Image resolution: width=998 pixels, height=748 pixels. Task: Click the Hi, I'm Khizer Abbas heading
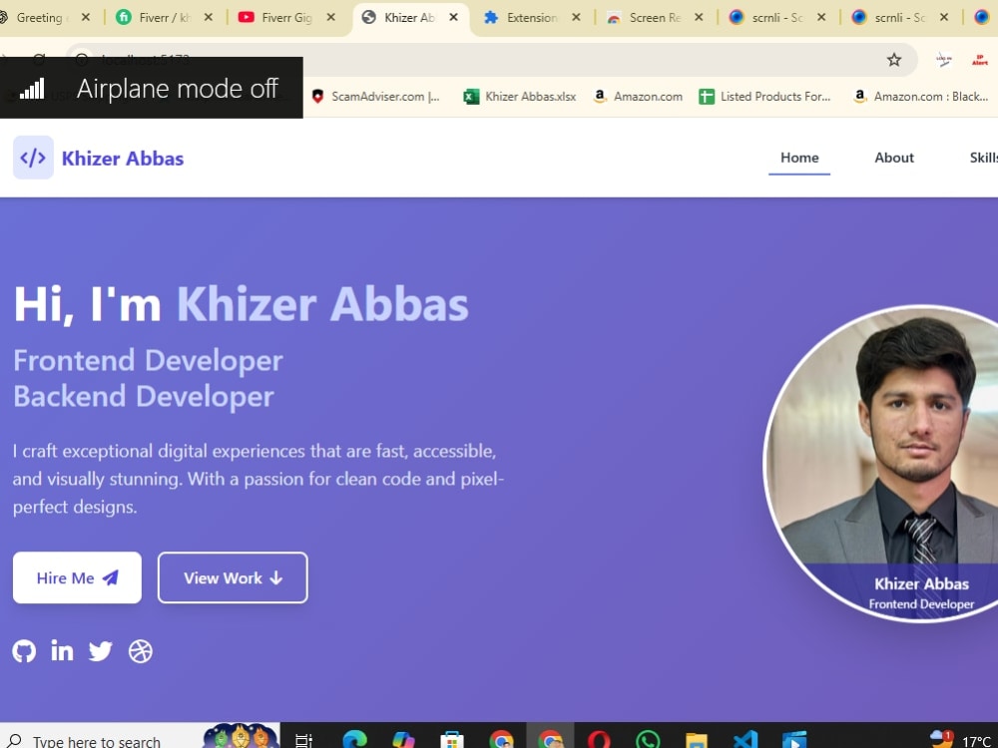(242, 304)
